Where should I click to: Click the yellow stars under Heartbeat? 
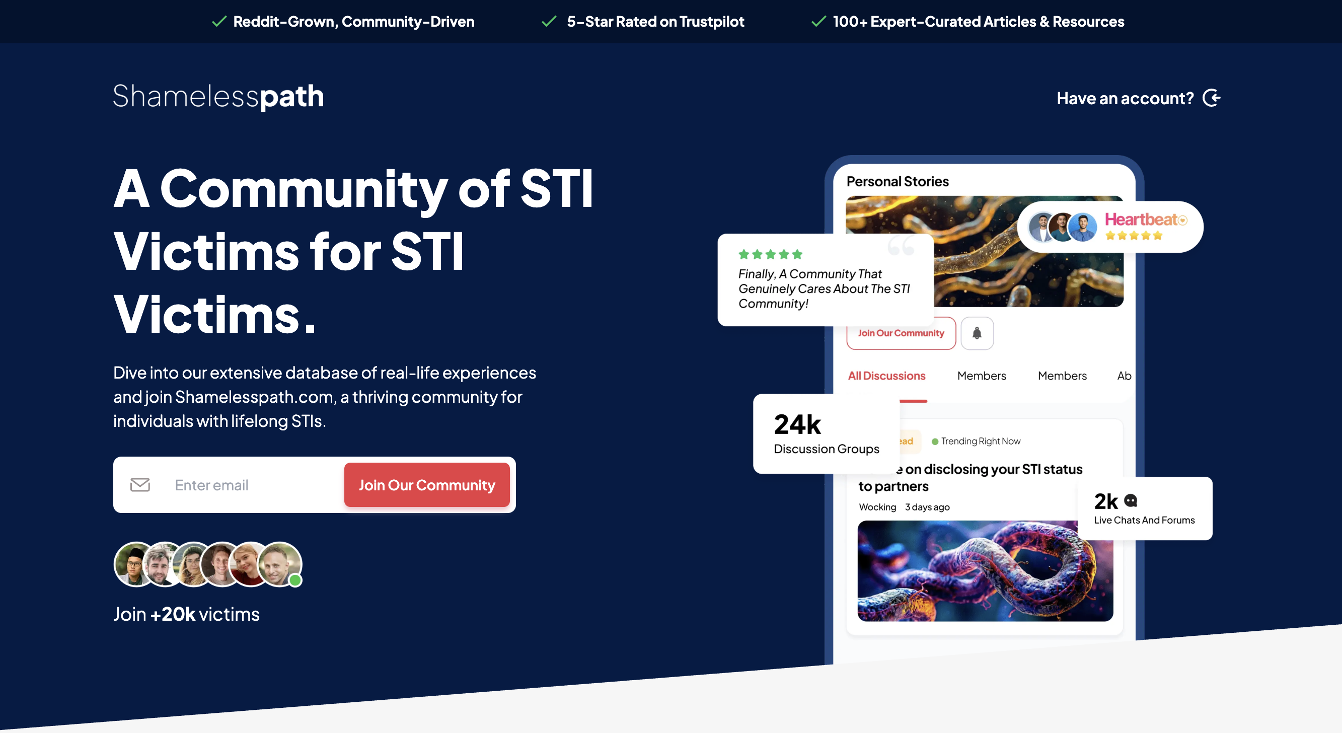(x=1134, y=236)
